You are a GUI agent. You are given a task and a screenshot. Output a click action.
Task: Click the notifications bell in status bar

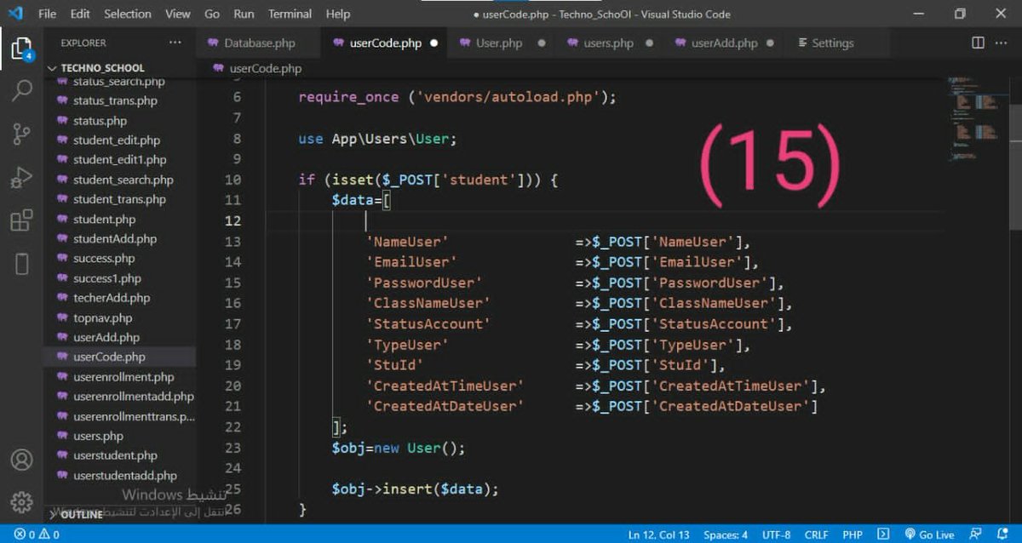pyautogui.click(x=1002, y=534)
